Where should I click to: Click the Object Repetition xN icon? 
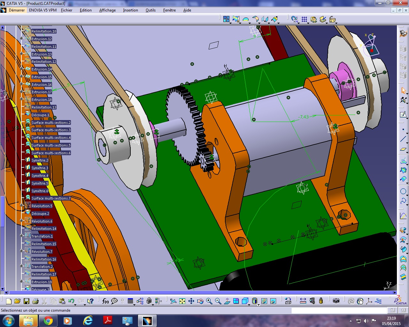(295, 19)
